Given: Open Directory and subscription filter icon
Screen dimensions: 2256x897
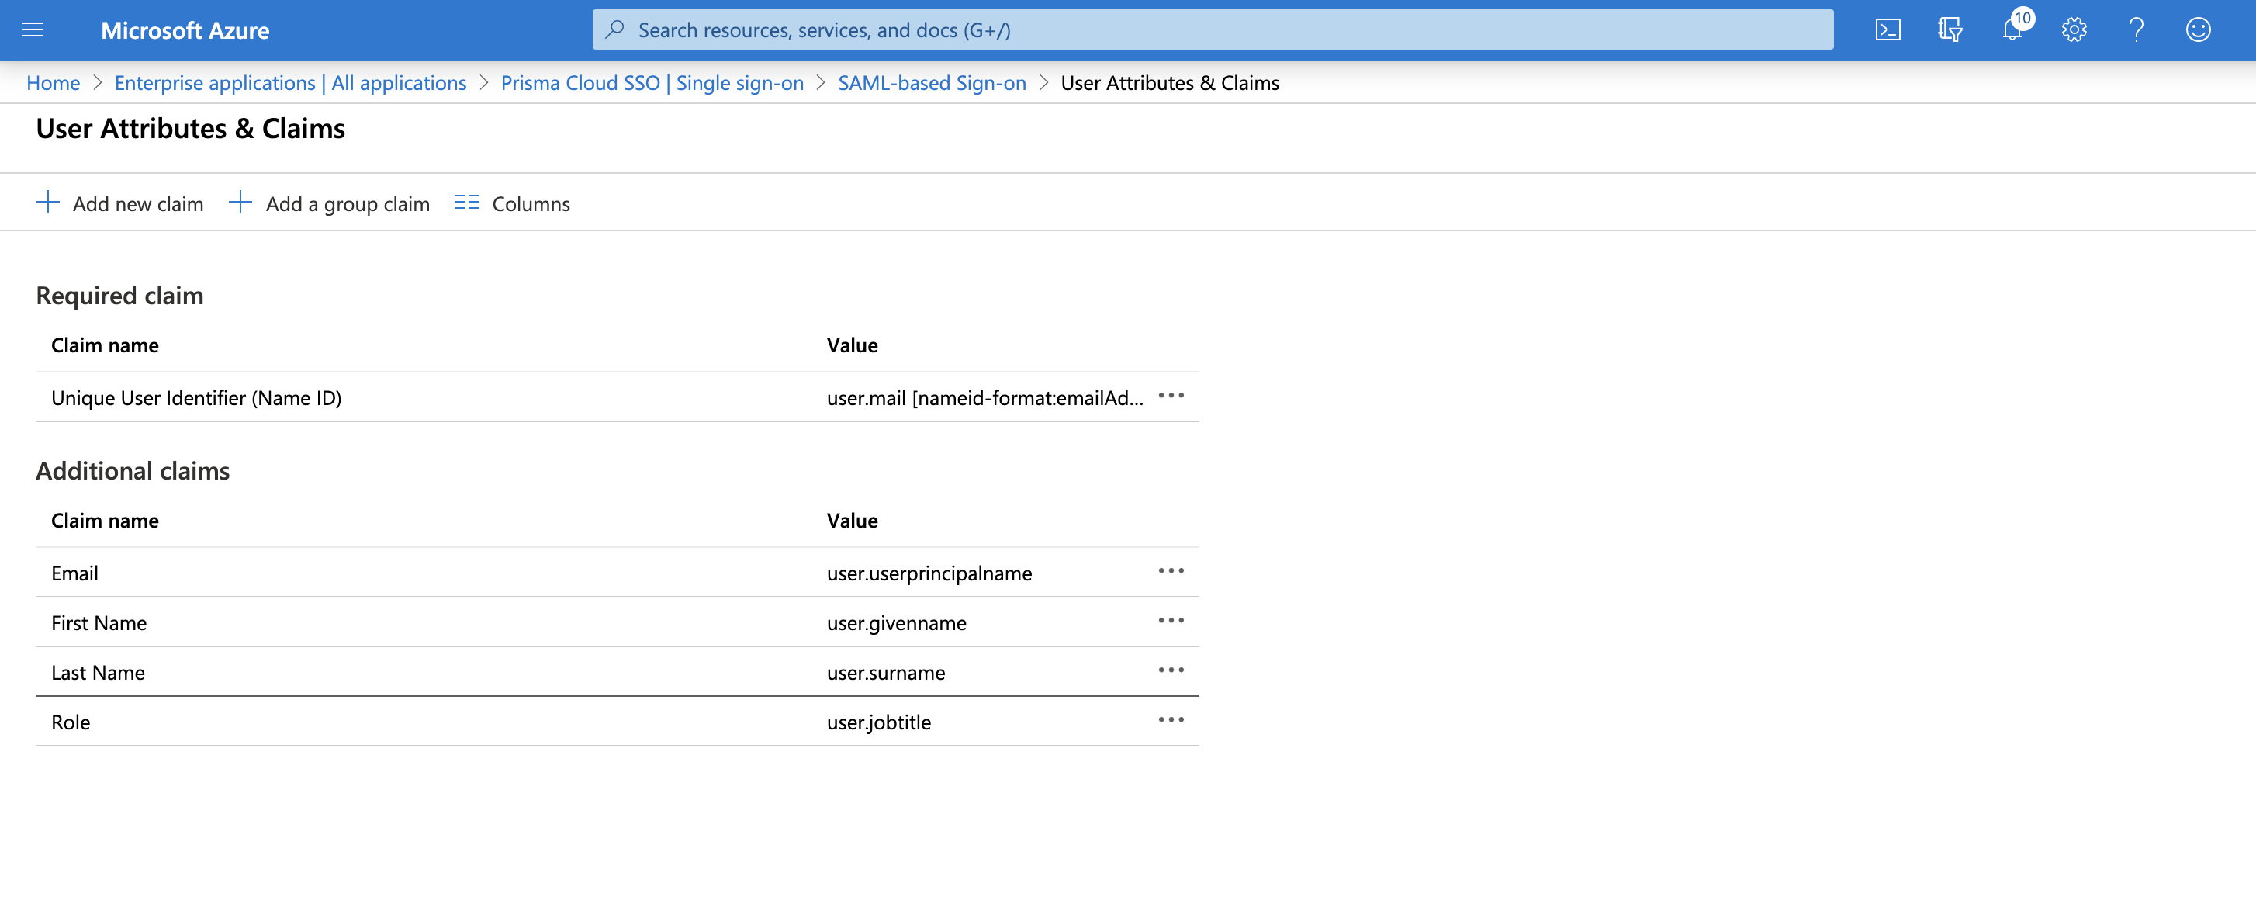Looking at the screenshot, I should [x=1950, y=29].
